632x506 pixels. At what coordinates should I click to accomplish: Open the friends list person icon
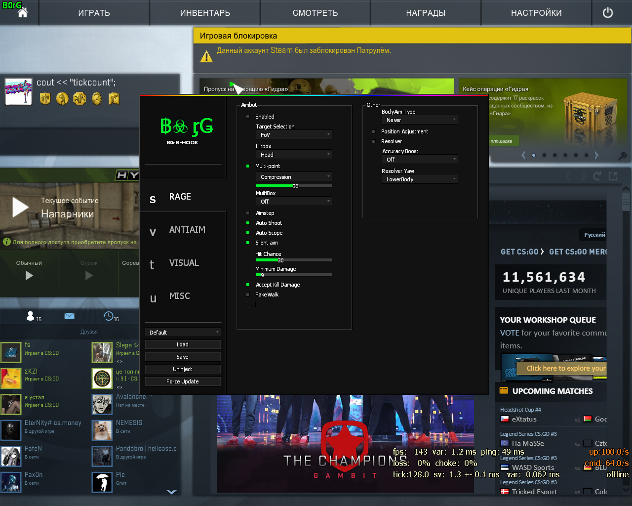[31, 316]
